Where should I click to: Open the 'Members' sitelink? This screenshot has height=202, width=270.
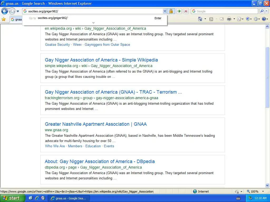pyautogui.click(x=75, y=146)
